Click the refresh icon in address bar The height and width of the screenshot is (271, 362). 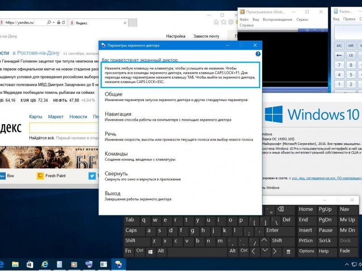point(63,22)
